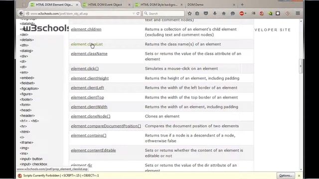Open the element.cloneNode() link

pos(91,116)
